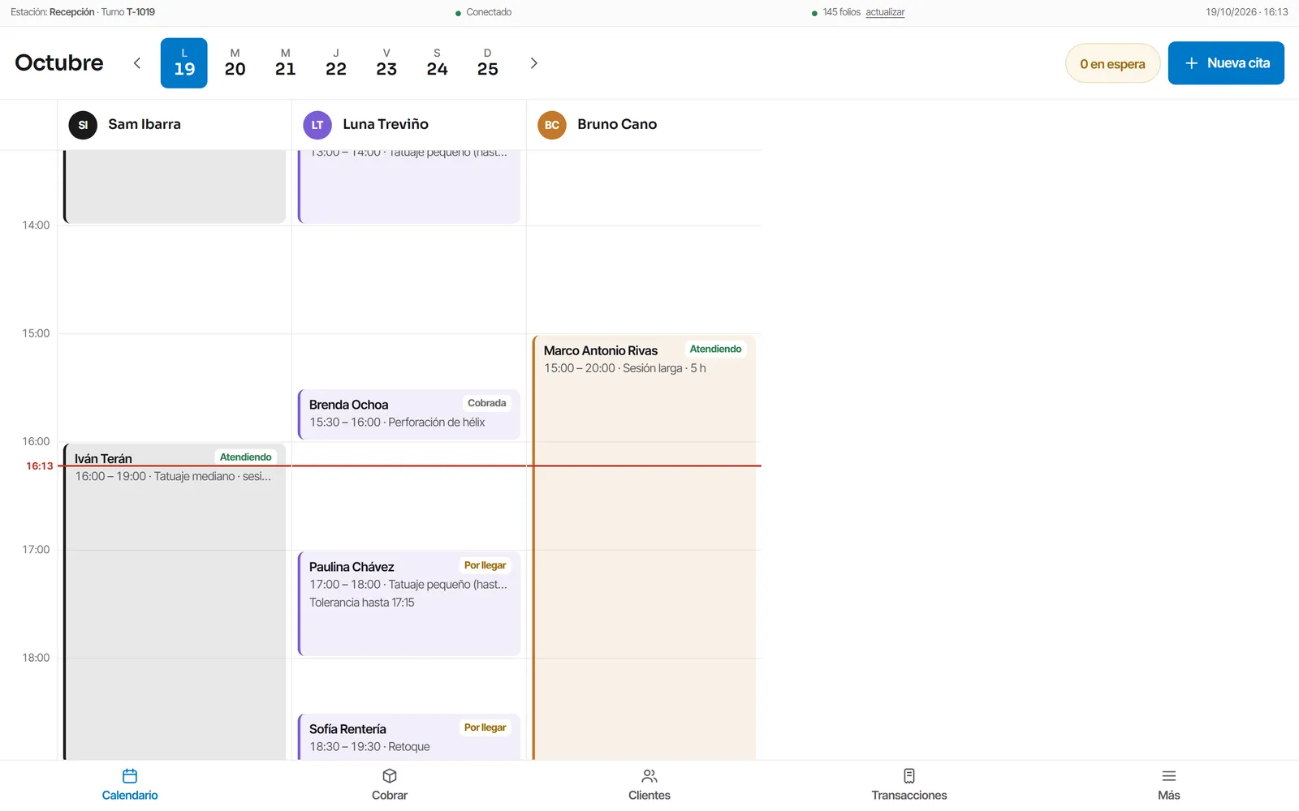Click Bruno Cano's BC avatar
Image resolution: width=1299 pixels, height=811 pixels.
pos(552,125)
